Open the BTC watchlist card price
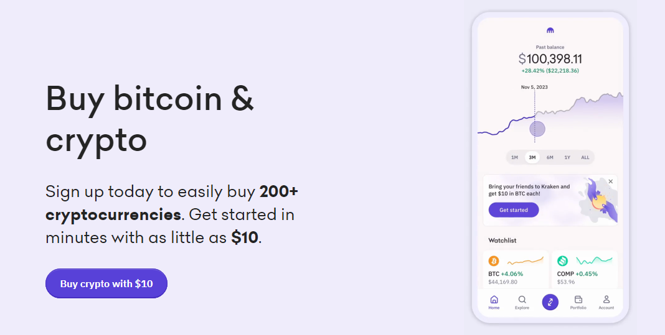The height and width of the screenshot is (335, 665). [502, 282]
